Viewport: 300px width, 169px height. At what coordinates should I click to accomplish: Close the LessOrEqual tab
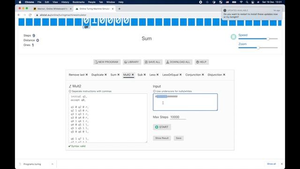click(180, 75)
